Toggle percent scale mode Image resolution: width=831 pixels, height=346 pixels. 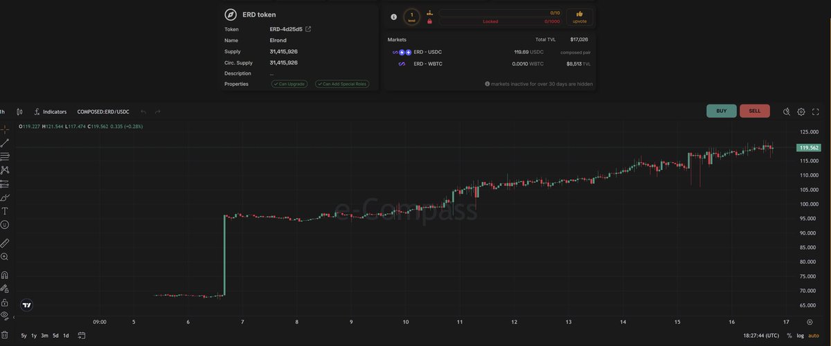coord(789,336)
